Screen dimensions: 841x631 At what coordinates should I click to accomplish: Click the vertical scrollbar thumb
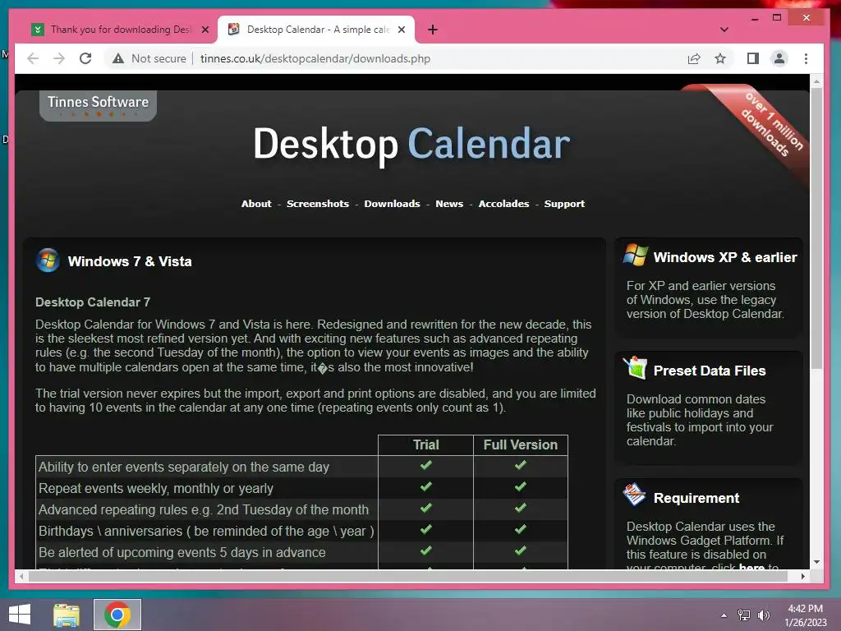tap(816, 228)
